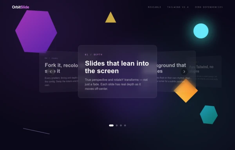This screenshot has height=150, width=235.
Task: Jump to slide four via pagination dot
Action: coord(125,125)
